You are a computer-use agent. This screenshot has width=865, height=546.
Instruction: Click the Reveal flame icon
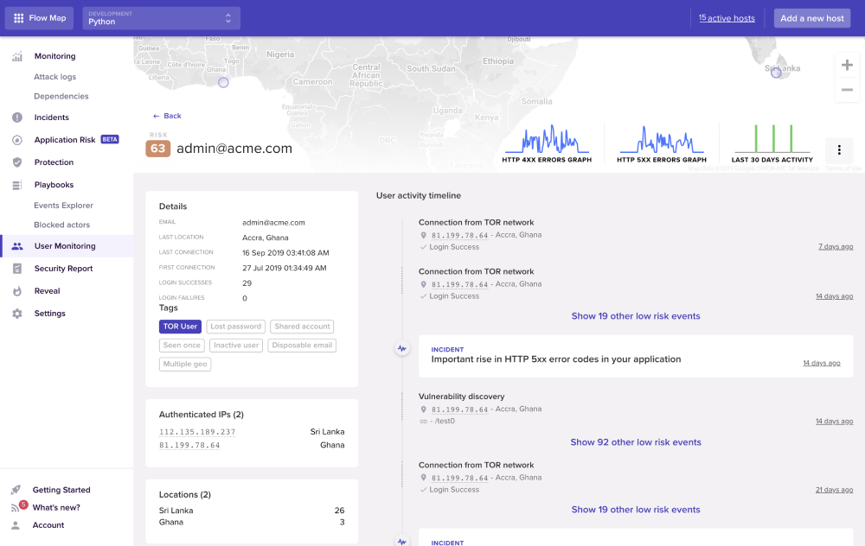[x=17, y=291]
